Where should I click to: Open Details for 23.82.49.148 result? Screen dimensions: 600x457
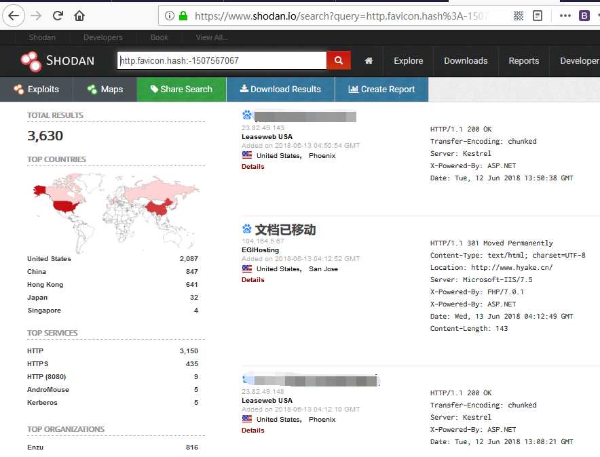253,431
